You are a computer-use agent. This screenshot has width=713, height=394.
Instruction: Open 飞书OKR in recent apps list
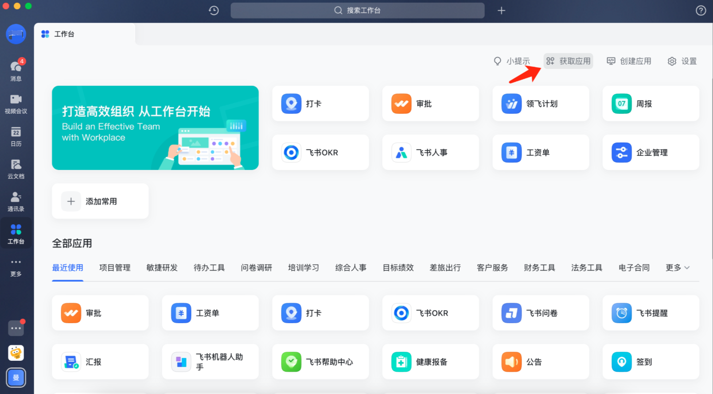pos(430,313)
